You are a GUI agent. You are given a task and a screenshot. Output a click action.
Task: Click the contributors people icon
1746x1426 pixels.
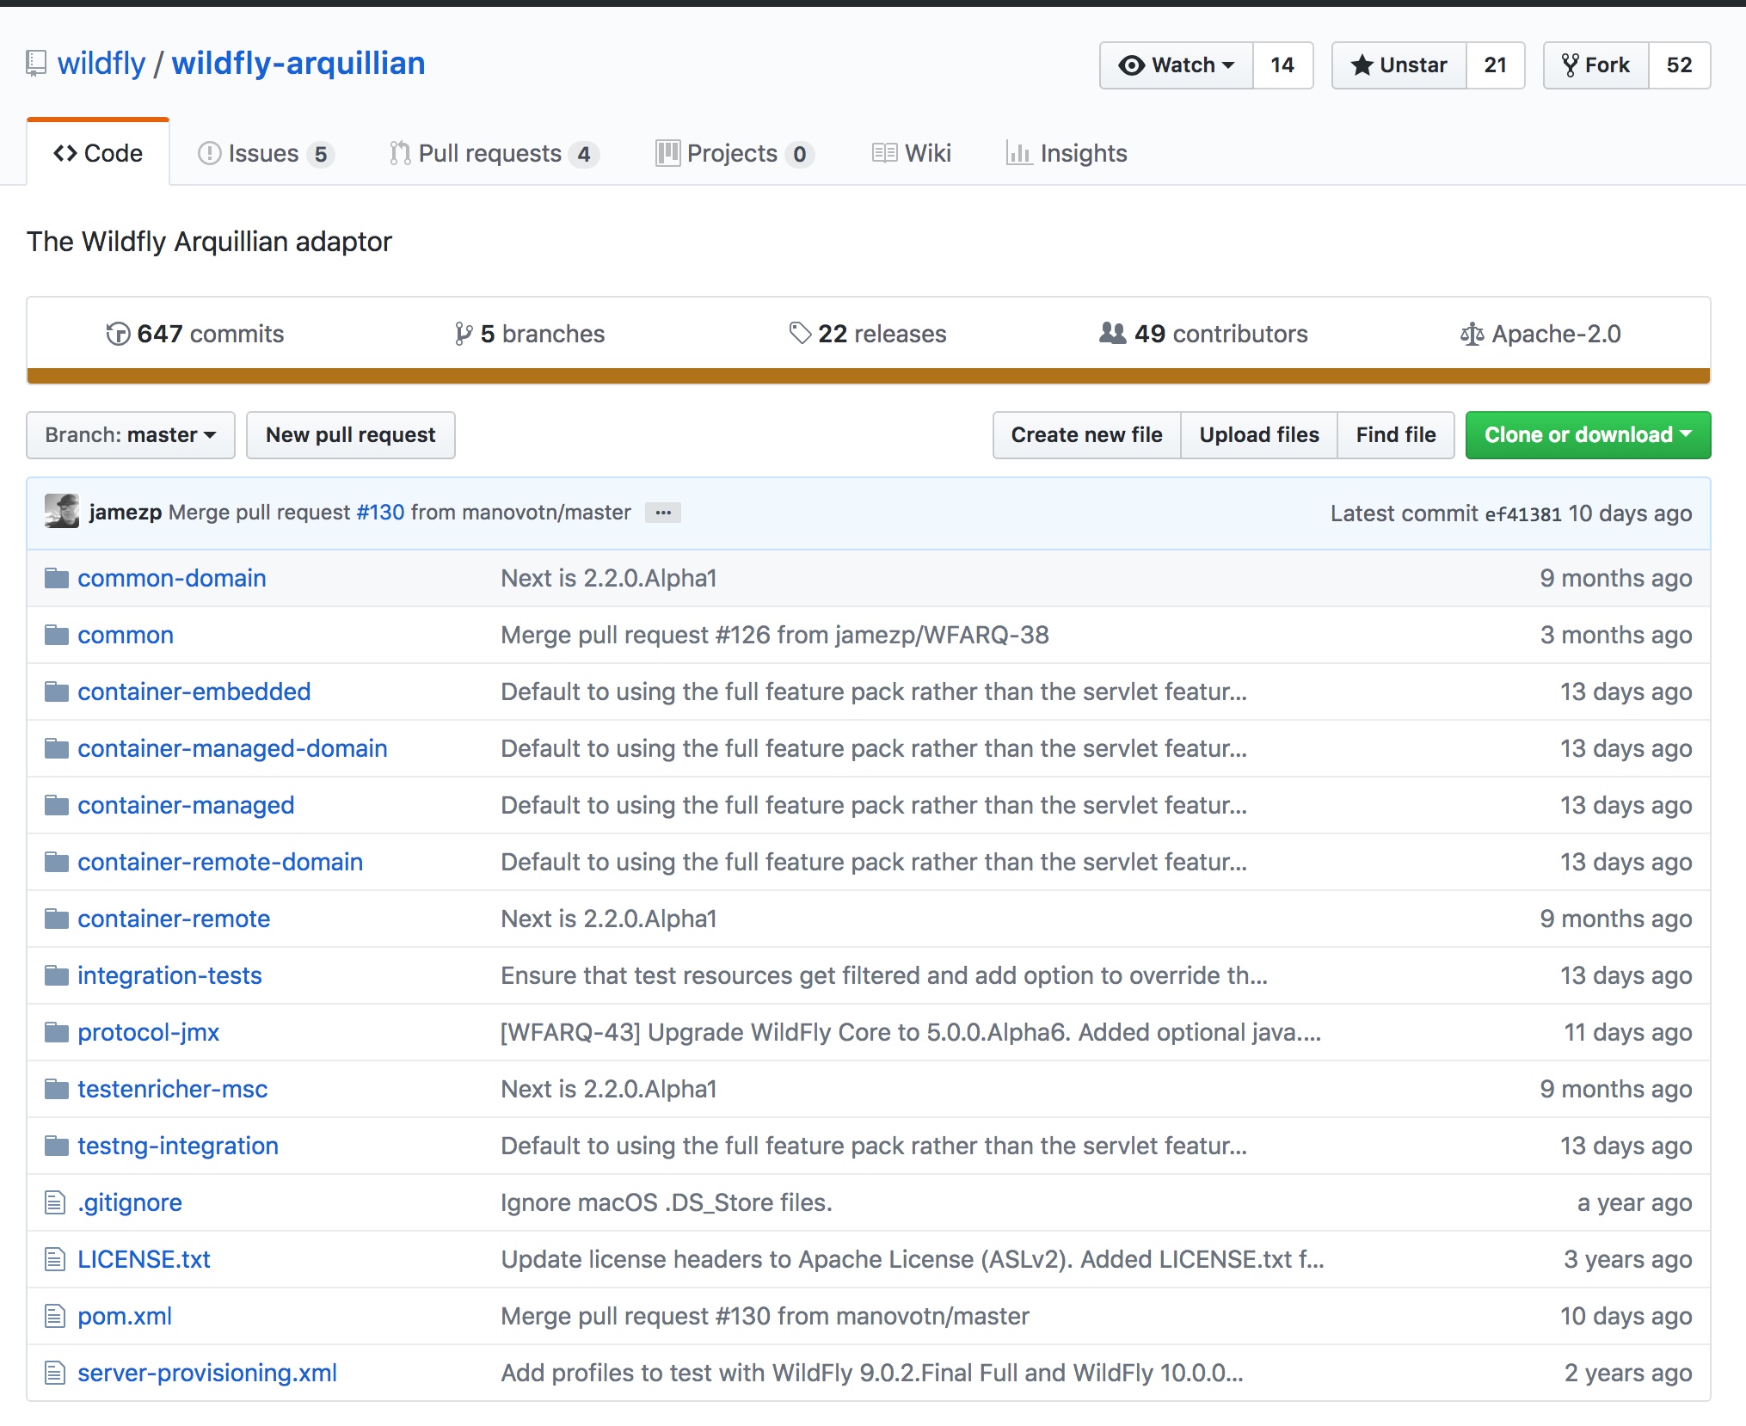tap(1112, 334)
